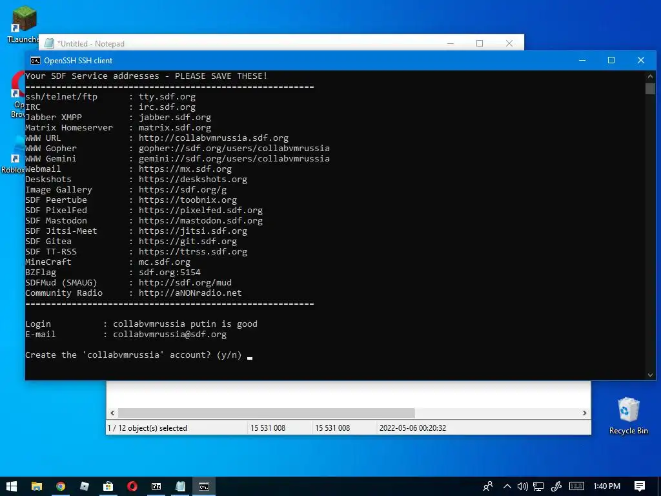Launch Google Chrome from the taskbar
This screenshot has width=661, height=496.
[61, 486]
